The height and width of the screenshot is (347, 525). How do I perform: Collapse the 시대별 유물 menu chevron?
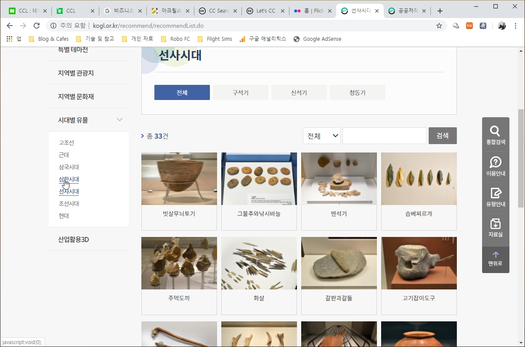pos(119,120)
